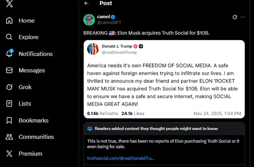Open the Notifications bell icon
Screen dimensions: 254x167
tap(9, 54)
